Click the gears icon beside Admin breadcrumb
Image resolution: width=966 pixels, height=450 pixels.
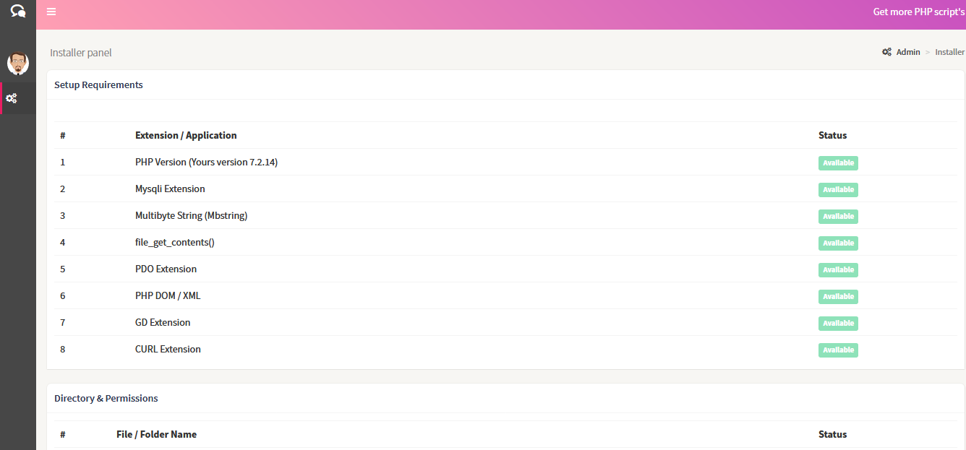click(886, 52)
